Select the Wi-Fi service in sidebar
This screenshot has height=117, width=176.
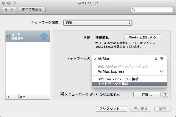click(28, 36)
